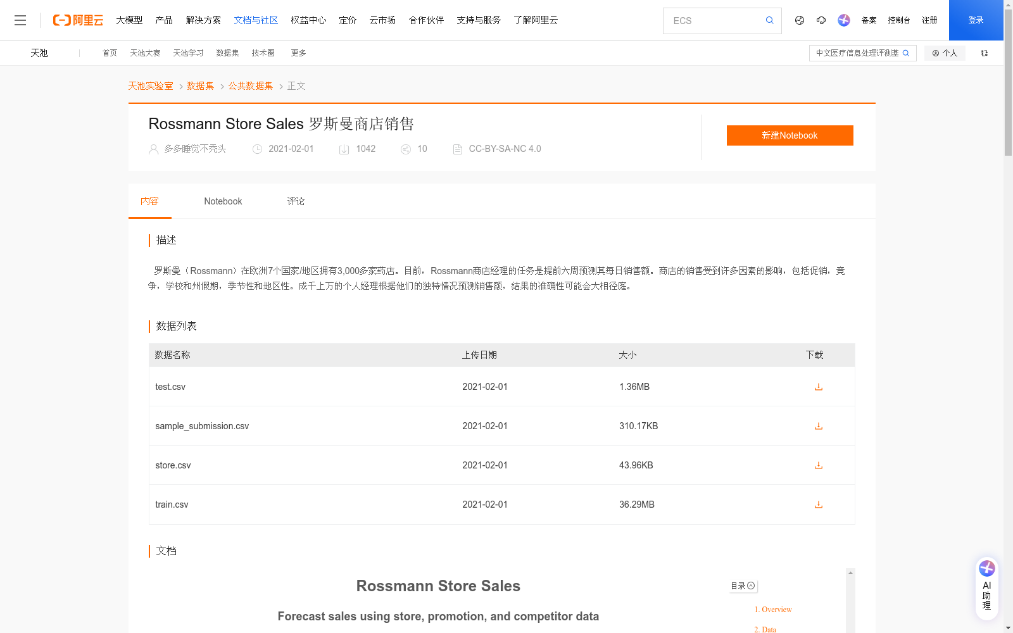Switch to the Notebook tab
Viewport: 1013px width, 633px height.
pos(223,201)
